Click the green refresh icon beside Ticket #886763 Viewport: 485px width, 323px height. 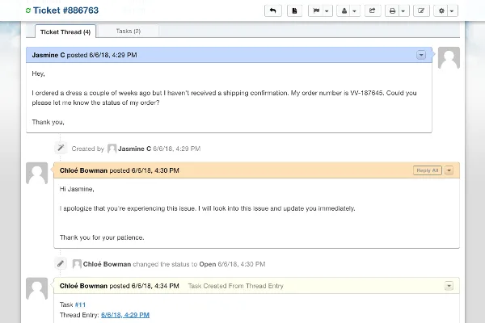[28, 10]
